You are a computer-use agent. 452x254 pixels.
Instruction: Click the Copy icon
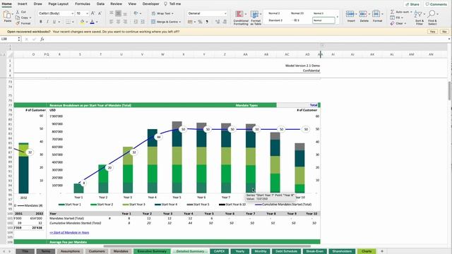click(18, 18)
